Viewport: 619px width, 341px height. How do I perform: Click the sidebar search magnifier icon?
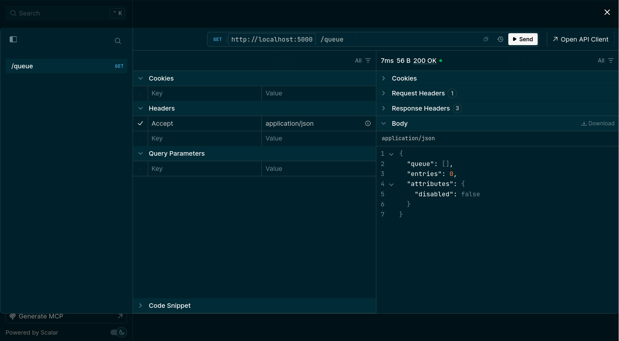click(118, 41)
